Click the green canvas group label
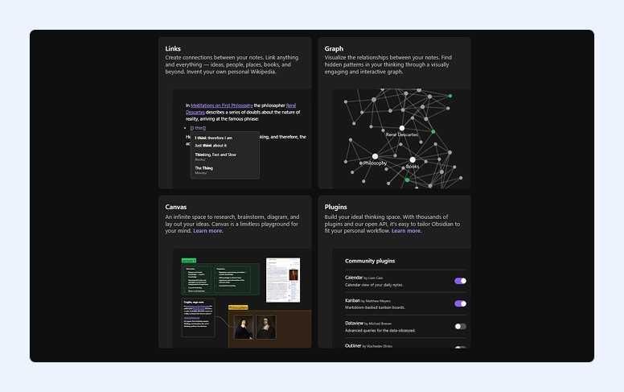 coord(189,261)
